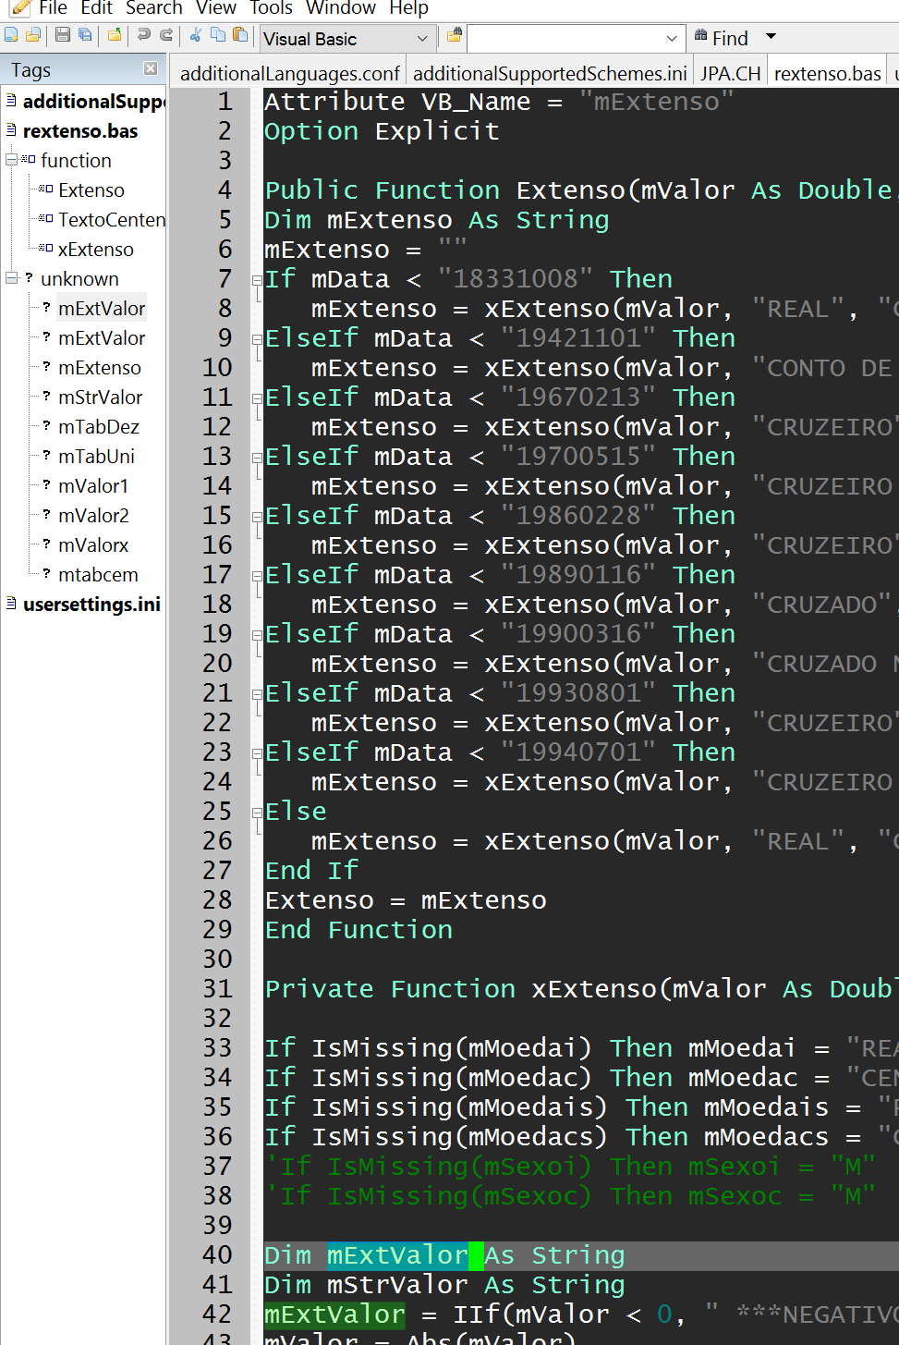Click the Cut scissors icon
The width and height of the screenshot is (899, 1345).
(x=196, y=36)
